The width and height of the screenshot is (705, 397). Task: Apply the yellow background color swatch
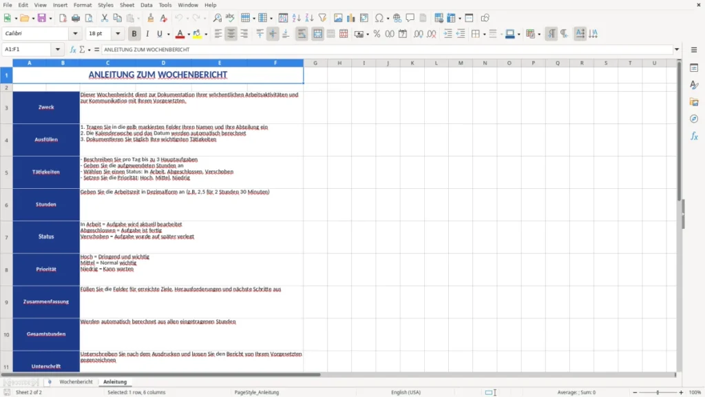point(197,34)
